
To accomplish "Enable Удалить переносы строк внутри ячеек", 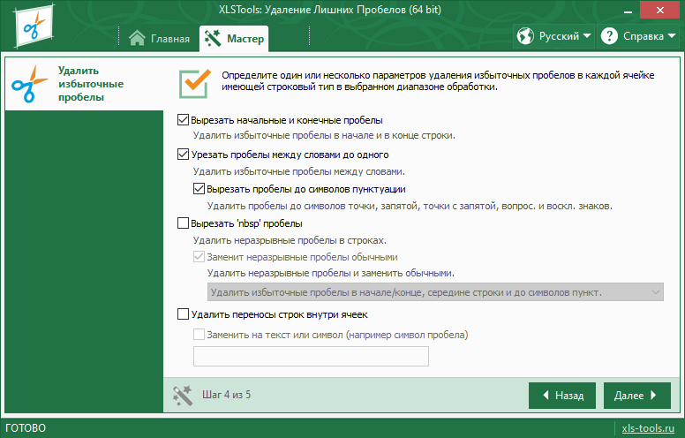I will 183,314.
